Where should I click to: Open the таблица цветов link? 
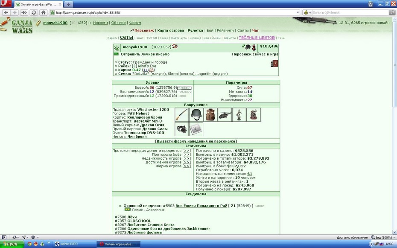click(x=257, y=38)
